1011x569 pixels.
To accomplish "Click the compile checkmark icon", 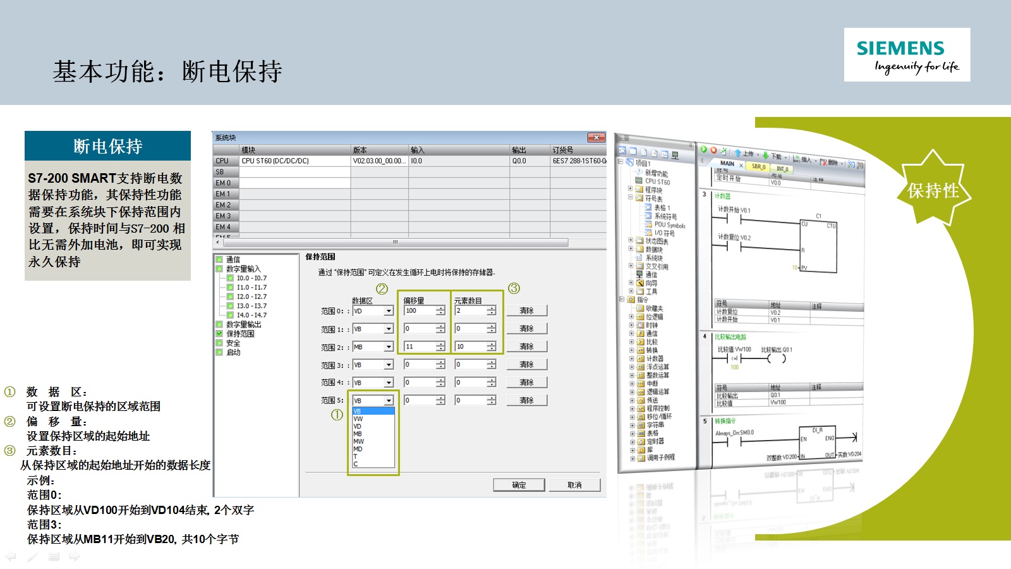I will (x=723, y=152).
